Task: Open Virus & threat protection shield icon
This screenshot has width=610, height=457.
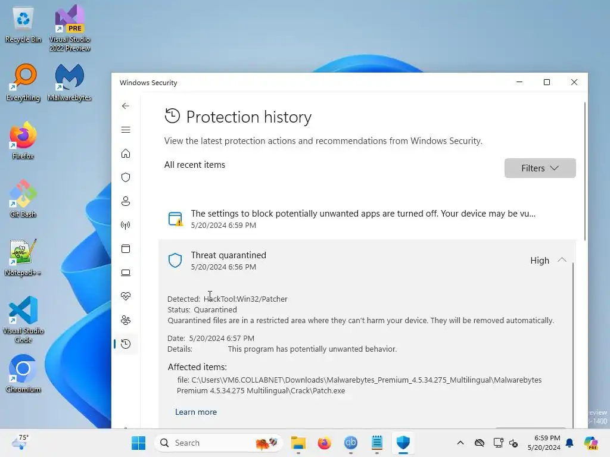Action: point(125,177)
